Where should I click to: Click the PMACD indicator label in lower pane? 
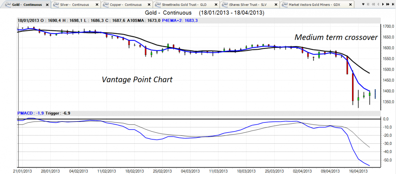coord(24,113)
